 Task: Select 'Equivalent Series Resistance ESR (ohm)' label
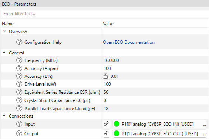[x=62, y=92]
